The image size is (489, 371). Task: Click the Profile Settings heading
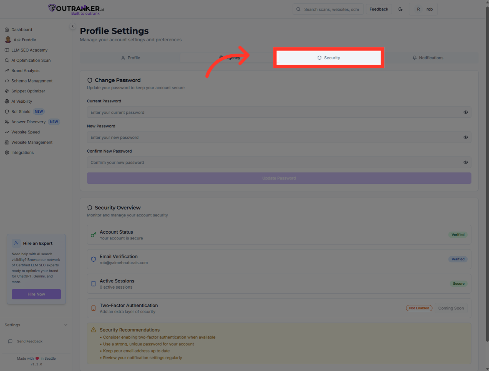114,31
